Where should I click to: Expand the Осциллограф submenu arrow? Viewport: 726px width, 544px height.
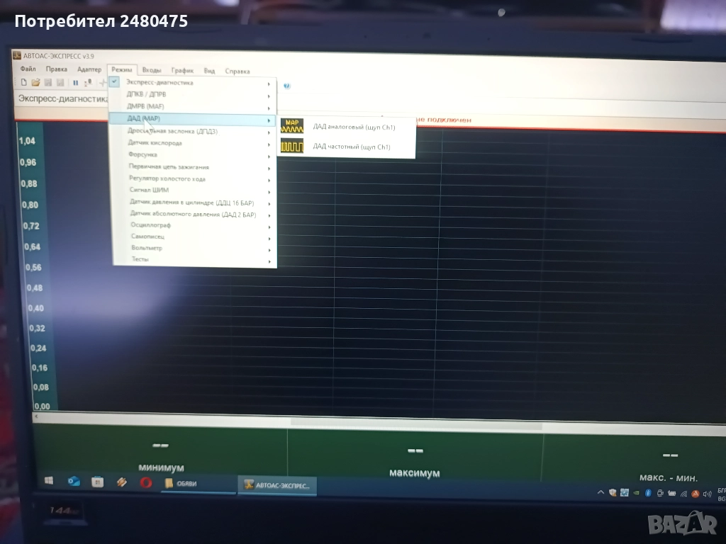point(269,227)
